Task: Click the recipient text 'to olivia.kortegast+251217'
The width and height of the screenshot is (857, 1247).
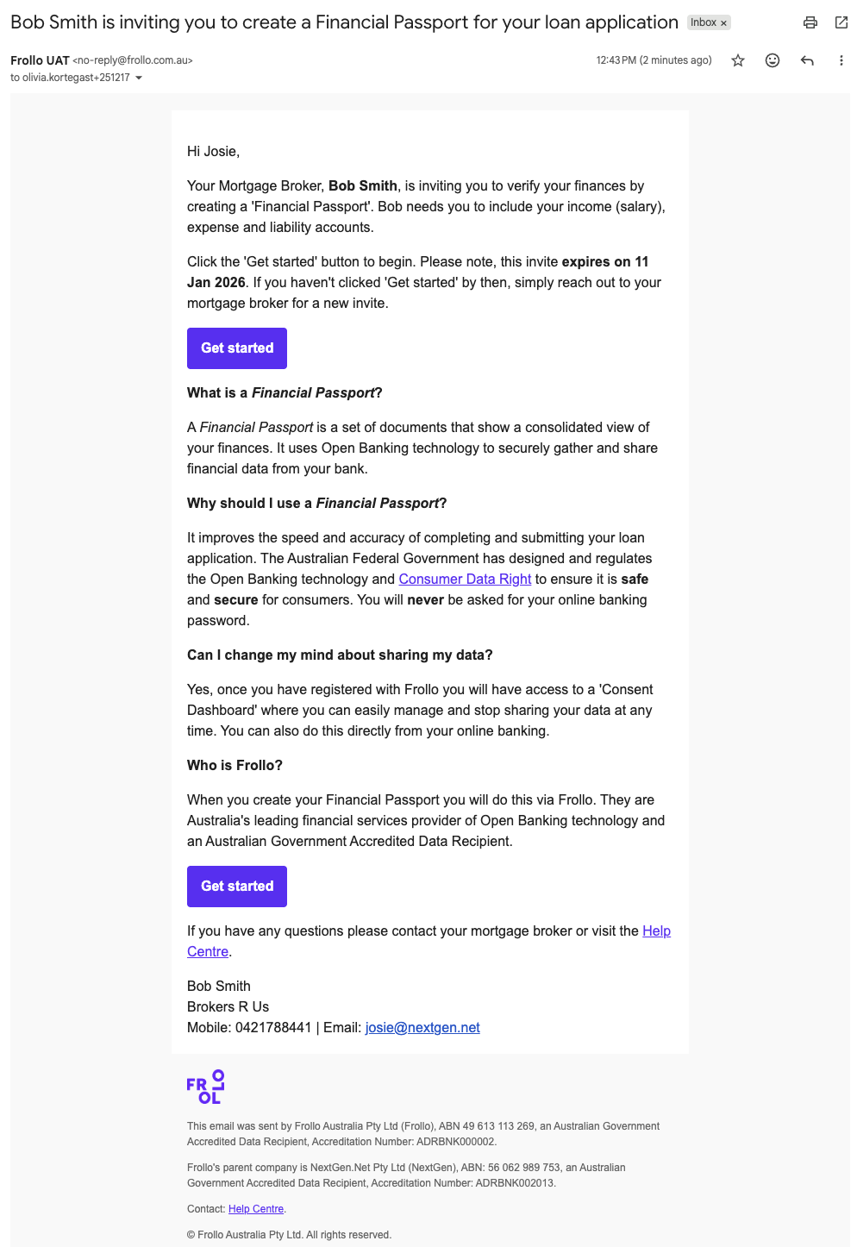Action: coord(70,78)
